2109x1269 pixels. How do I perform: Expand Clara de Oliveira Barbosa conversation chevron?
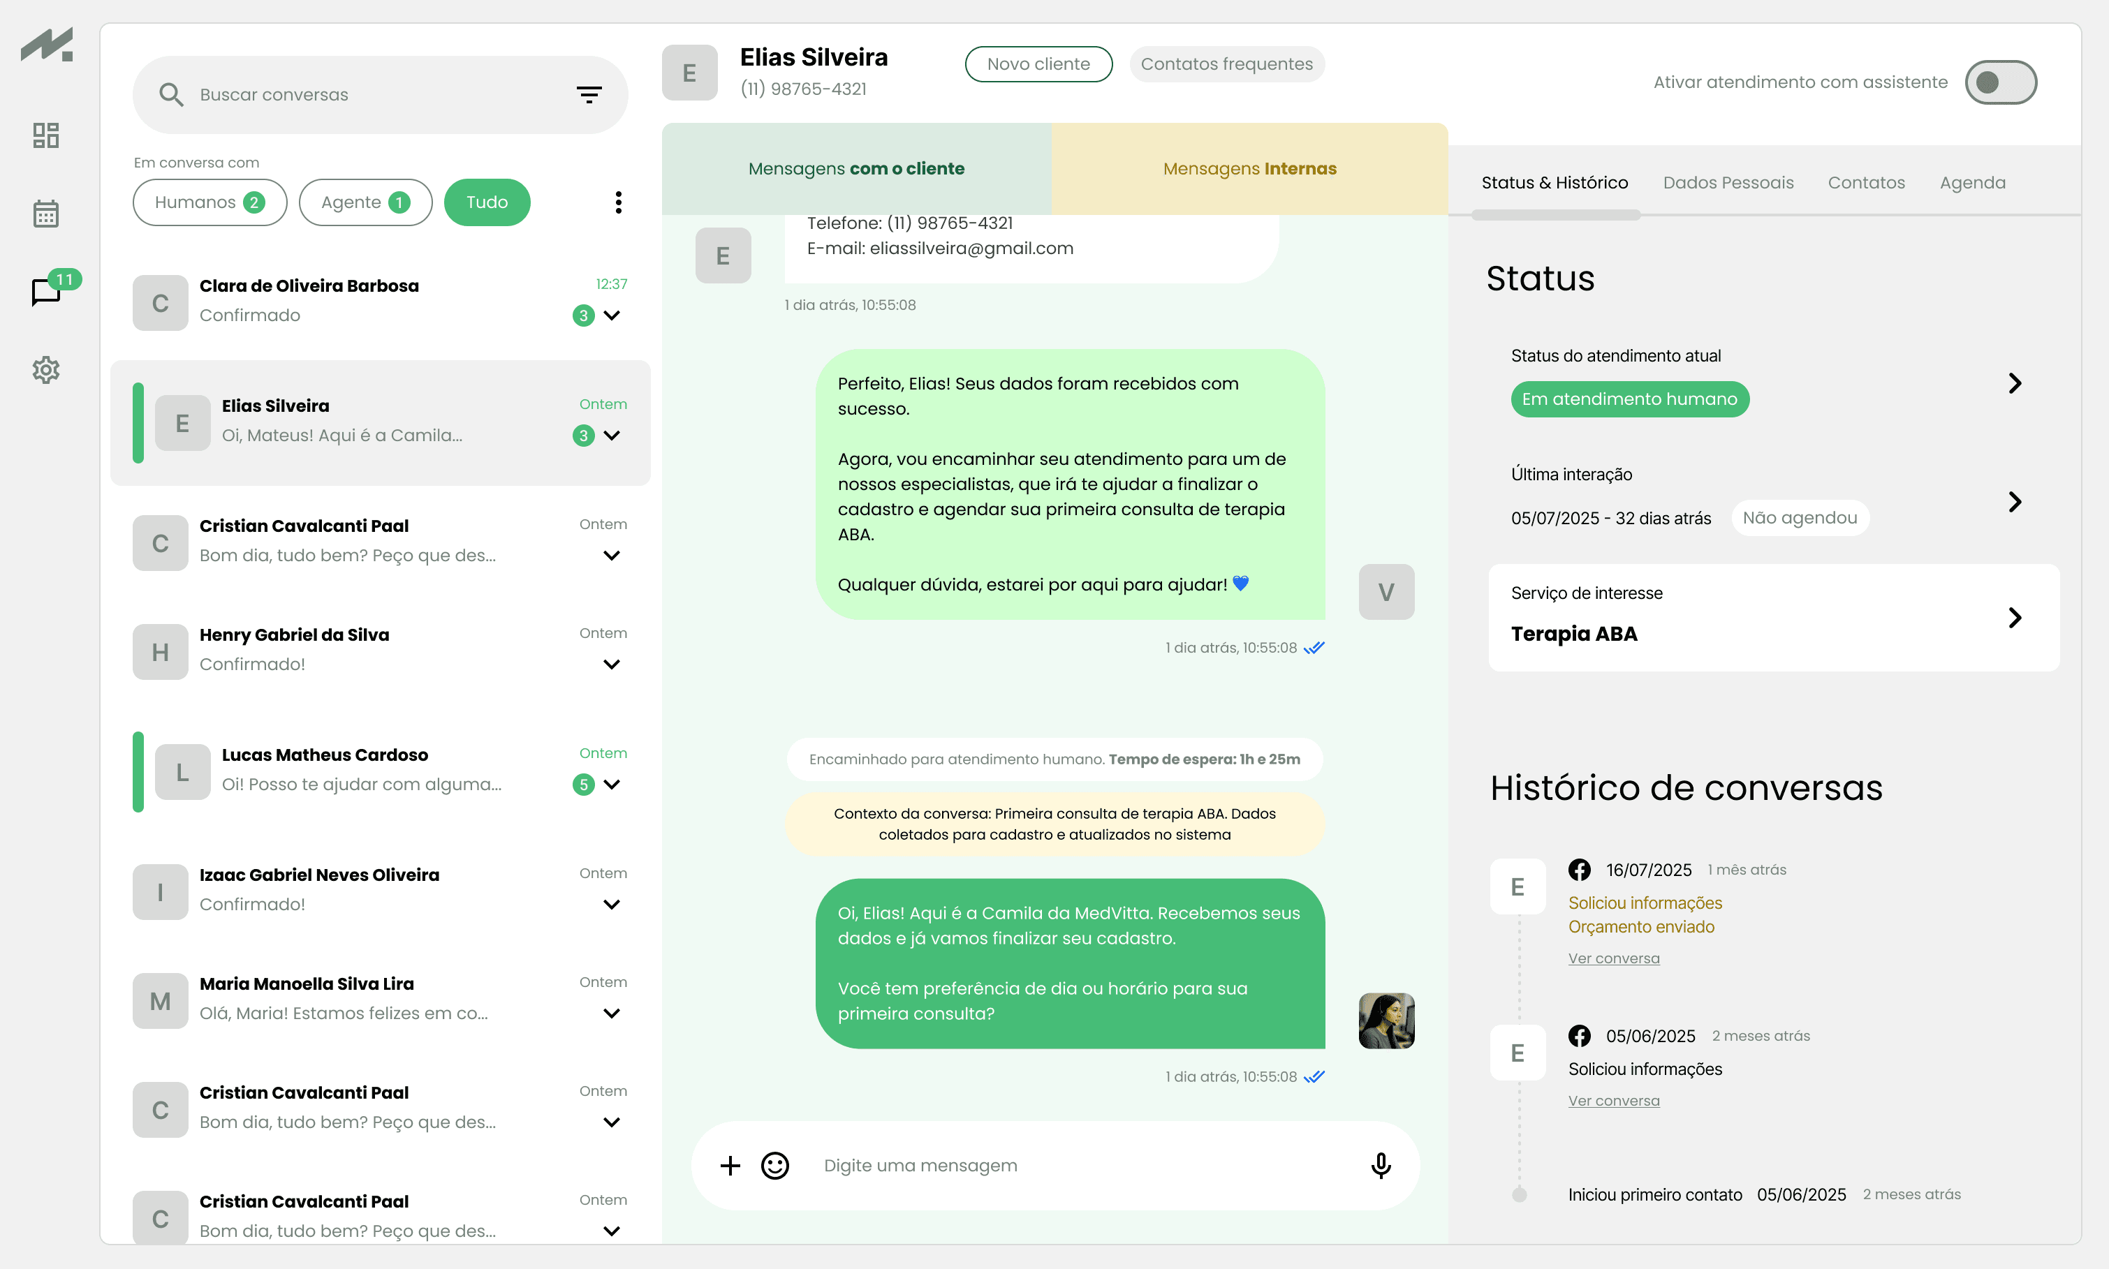tap(612, 316)
